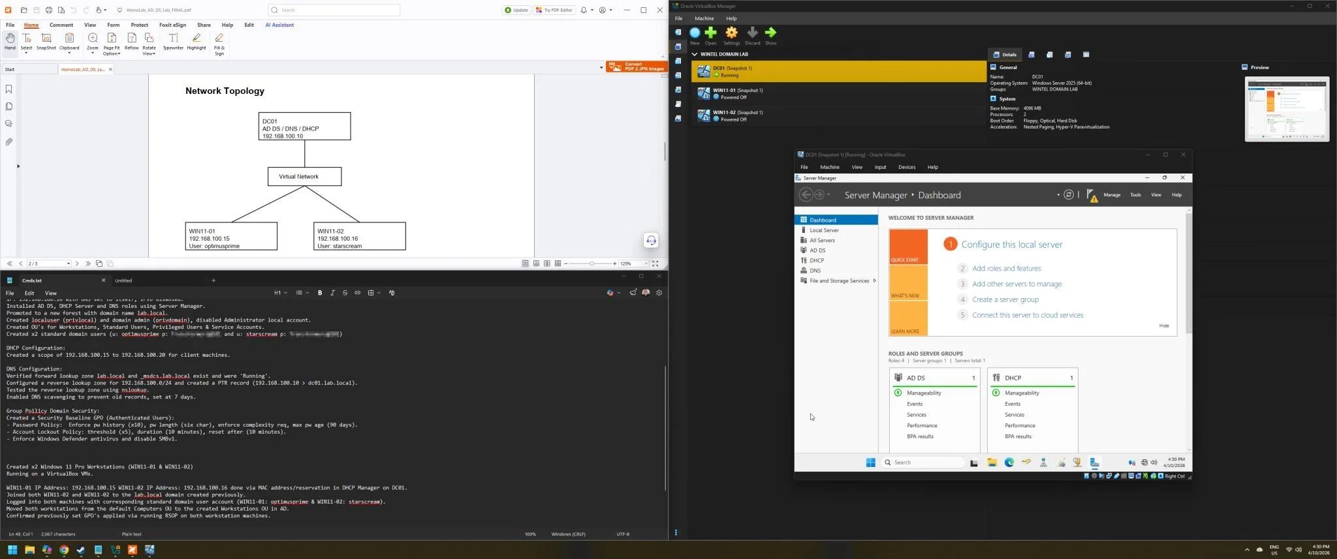The image size is (1337, 559).
Task: Click the zoom out minus beside Foxit slider
Action: click(566, 264)
